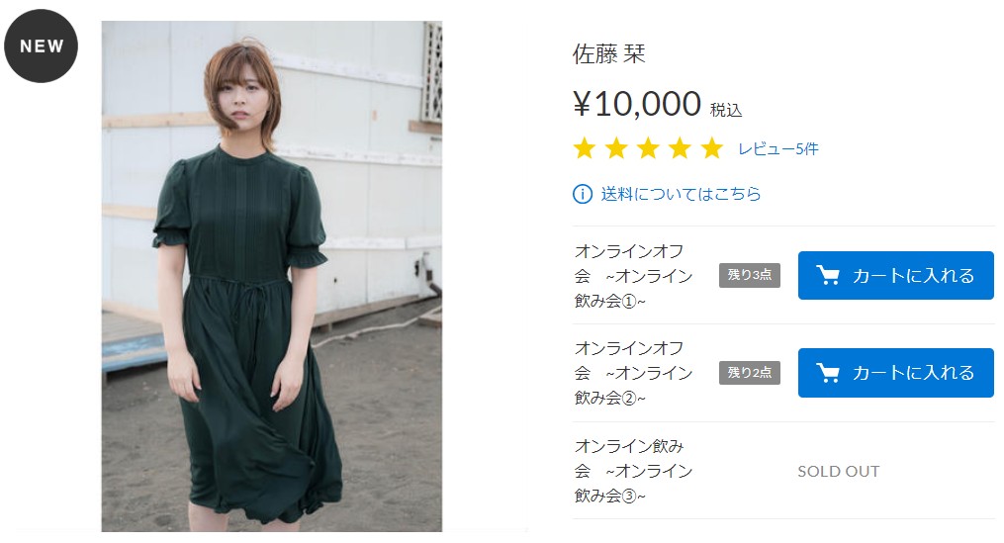
Task: Add オンライン飲み会① to cart
Action: point(896,275)
